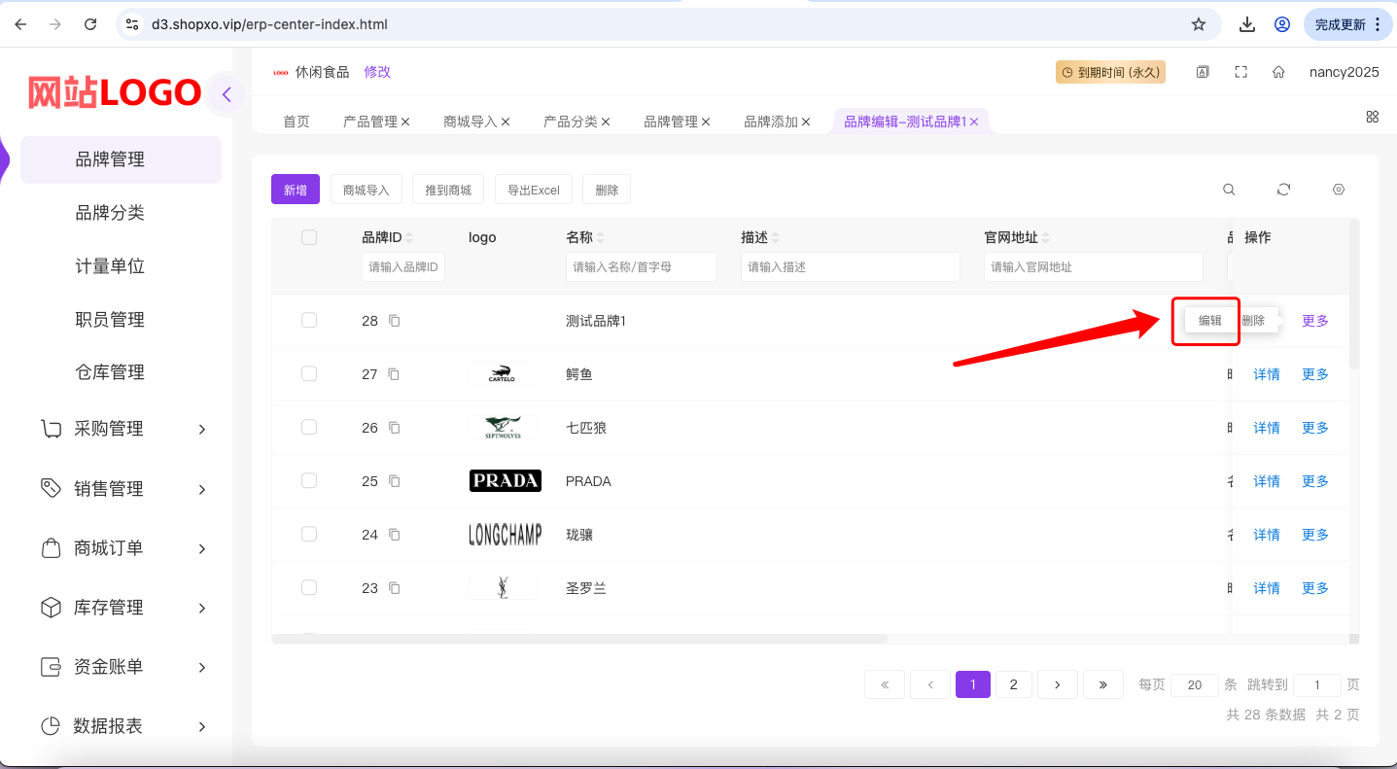1397x769 pixels.
Task: Copy brand ID 24 with copy icon
Action: click(394, 535)
